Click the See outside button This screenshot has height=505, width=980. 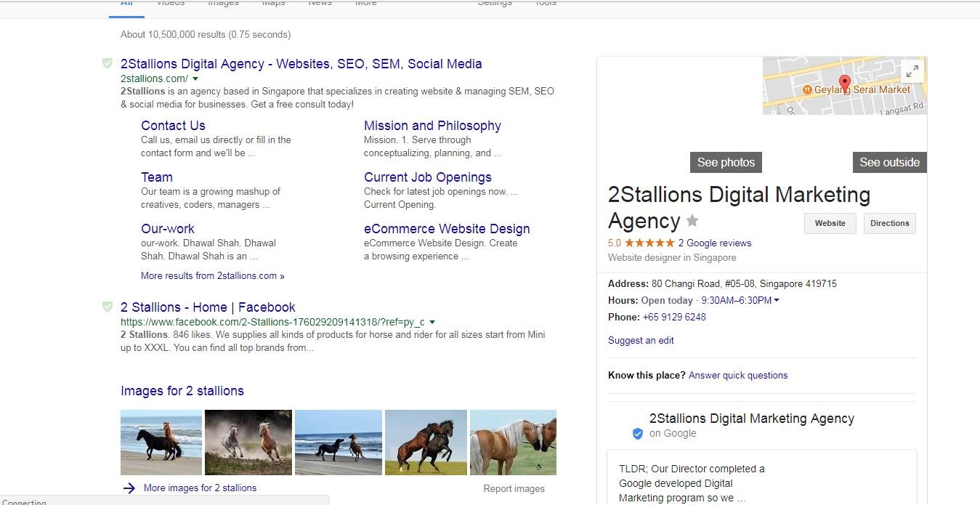890,162
